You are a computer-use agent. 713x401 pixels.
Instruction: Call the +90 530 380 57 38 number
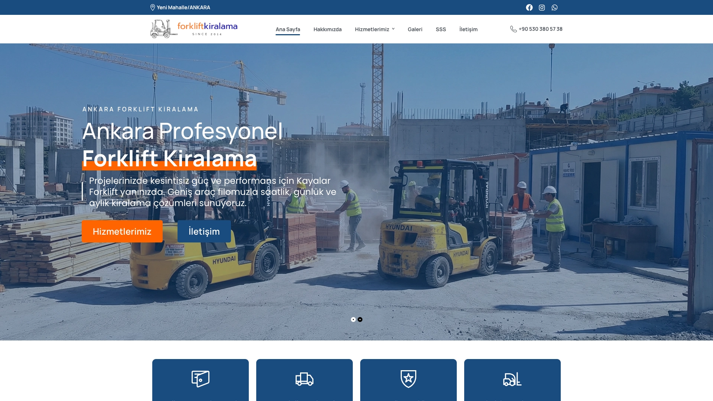540,29
